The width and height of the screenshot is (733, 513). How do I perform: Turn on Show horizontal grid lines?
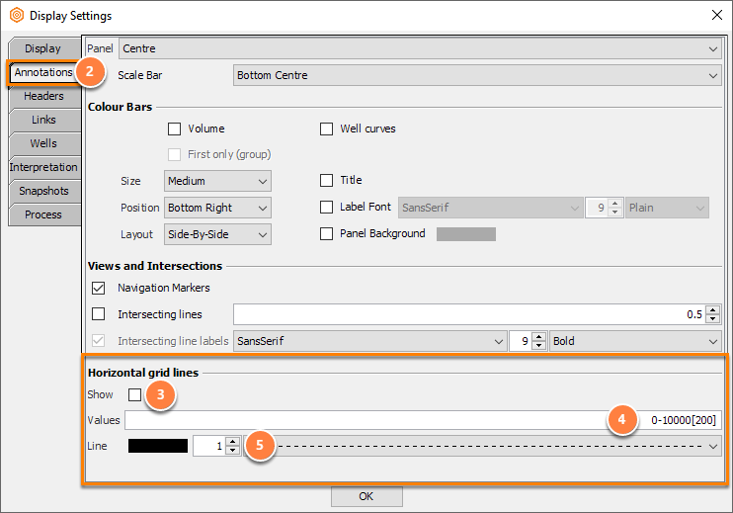pyautogui.click(x=134, y=394)
